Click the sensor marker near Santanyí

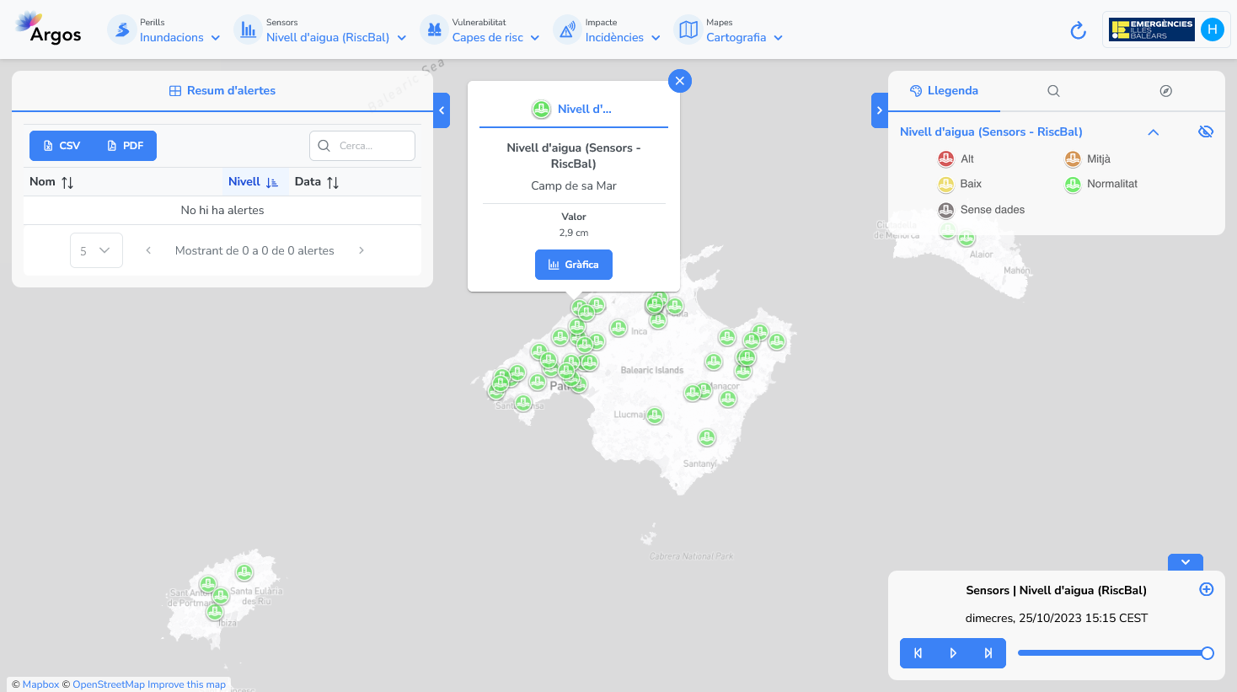(707, 437)
